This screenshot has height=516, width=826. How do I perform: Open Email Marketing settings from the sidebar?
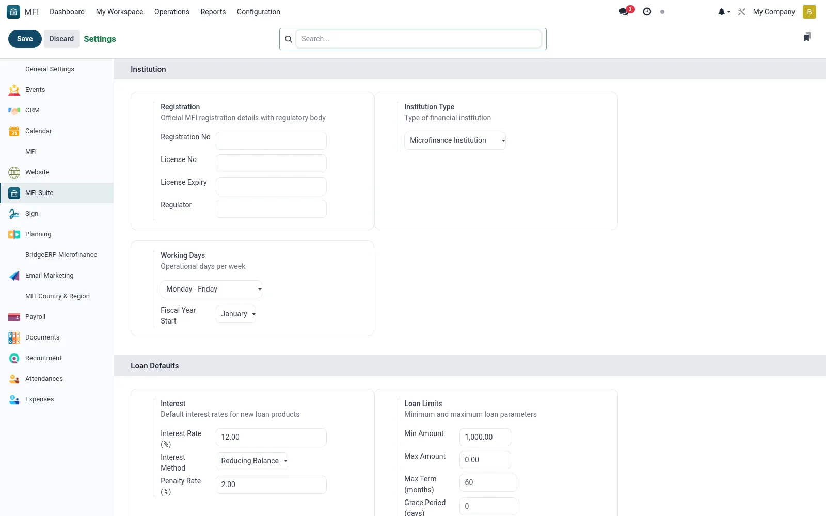click(57, 276)
